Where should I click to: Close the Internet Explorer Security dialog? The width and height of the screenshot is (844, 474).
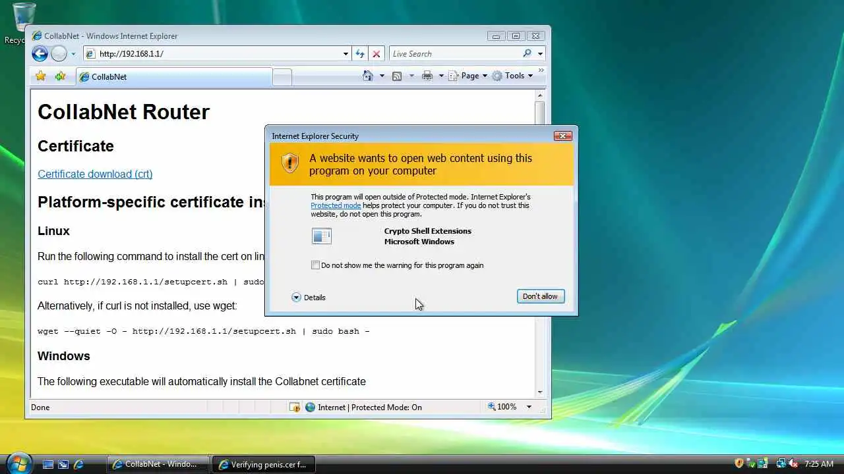coord(562,136)
